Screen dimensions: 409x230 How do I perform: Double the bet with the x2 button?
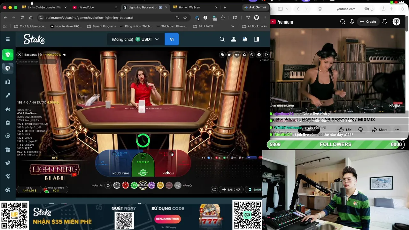[x=178, y=185]
